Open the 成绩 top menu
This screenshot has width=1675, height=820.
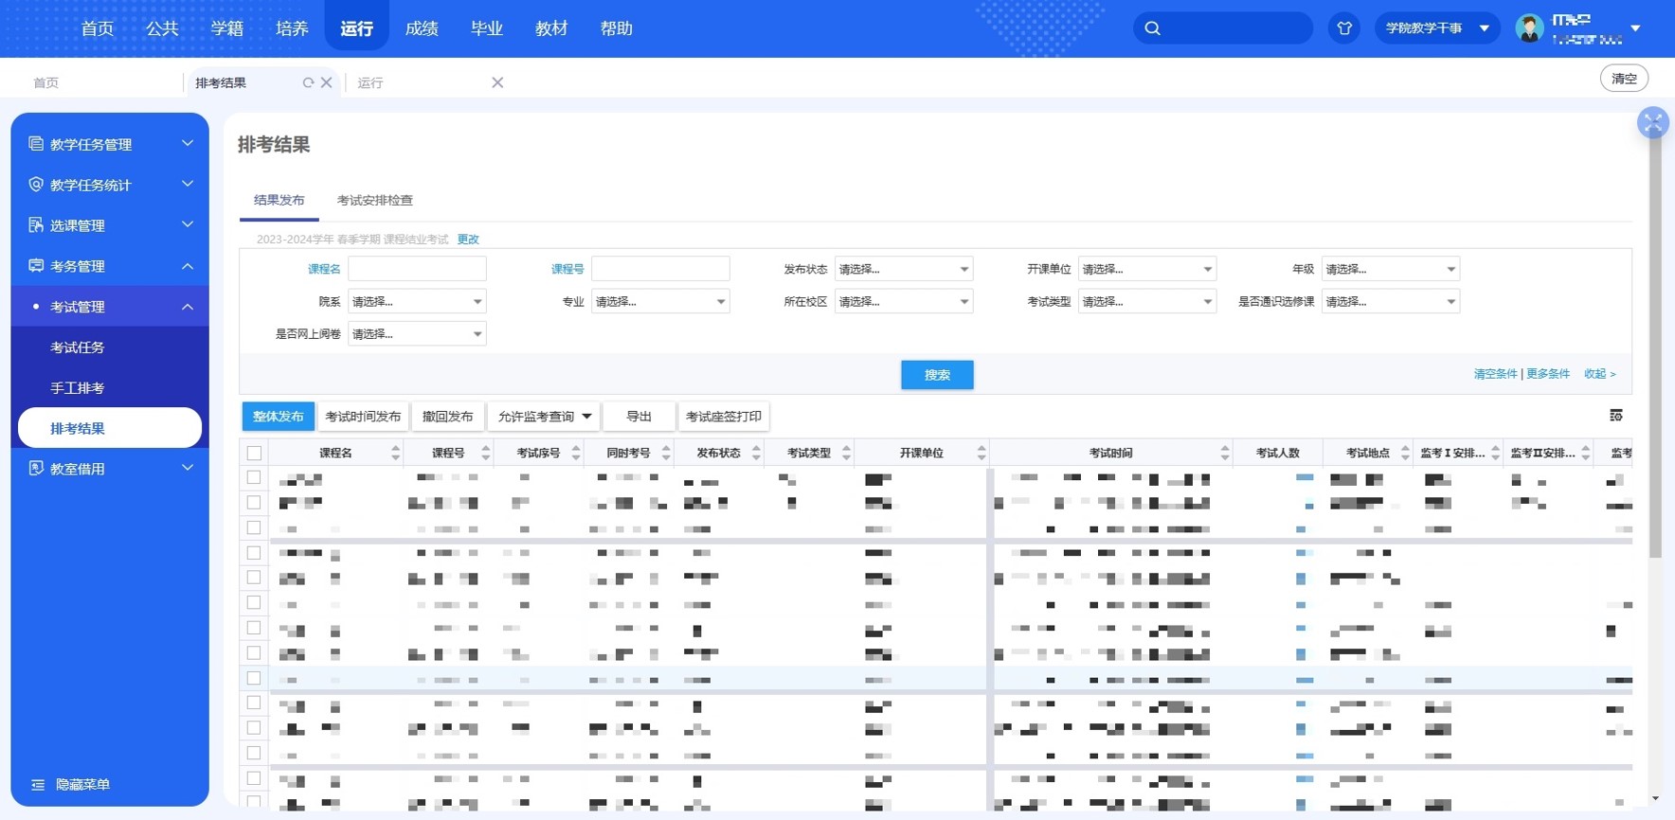tap(422, 28)
